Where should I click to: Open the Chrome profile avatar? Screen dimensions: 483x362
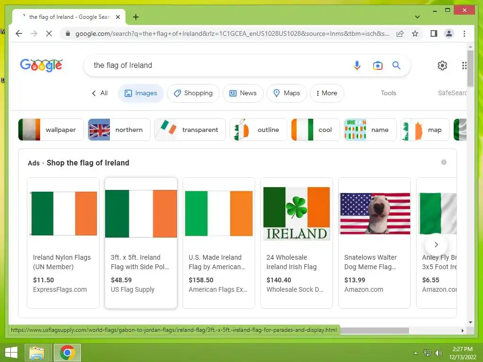point(449,33)
